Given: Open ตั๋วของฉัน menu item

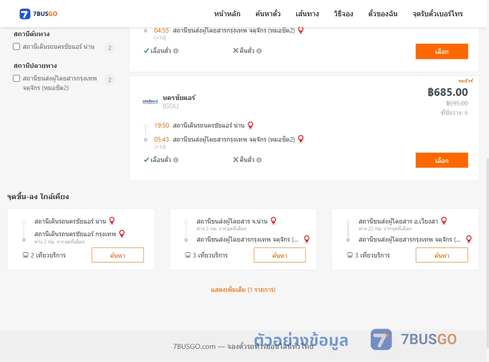Looking at the screenshot, I should click(x=383, y=14).
